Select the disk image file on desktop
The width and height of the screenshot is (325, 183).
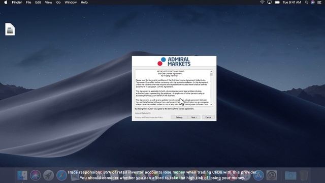[10, 29]
